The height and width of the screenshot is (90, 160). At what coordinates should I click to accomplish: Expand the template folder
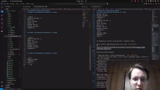point(10,82)
